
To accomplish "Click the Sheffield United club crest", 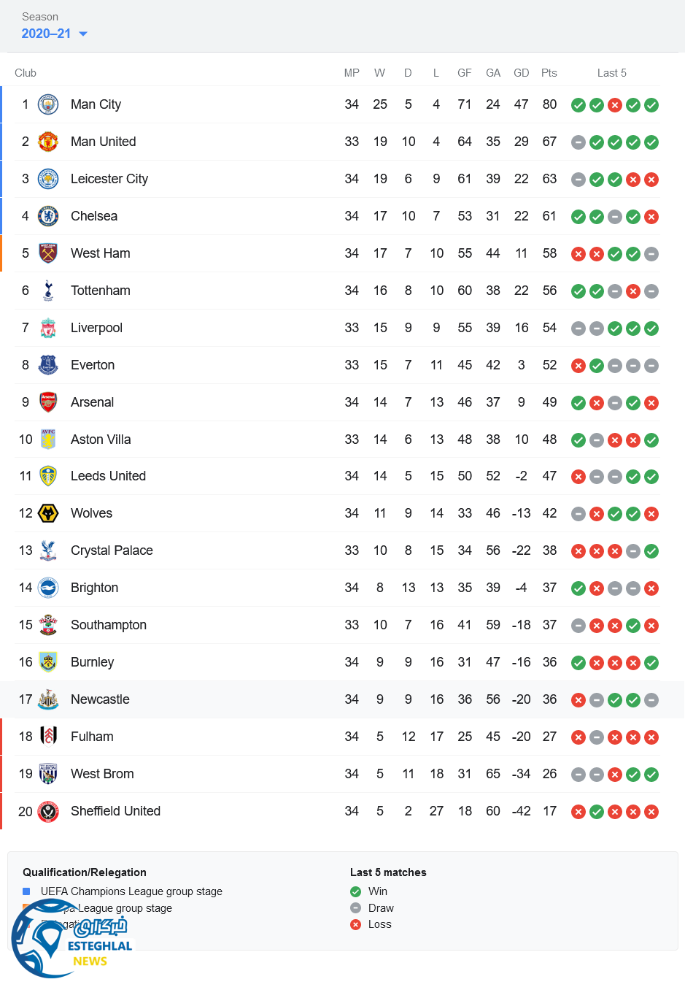I will pyautogui.click(x=48, y=811).
